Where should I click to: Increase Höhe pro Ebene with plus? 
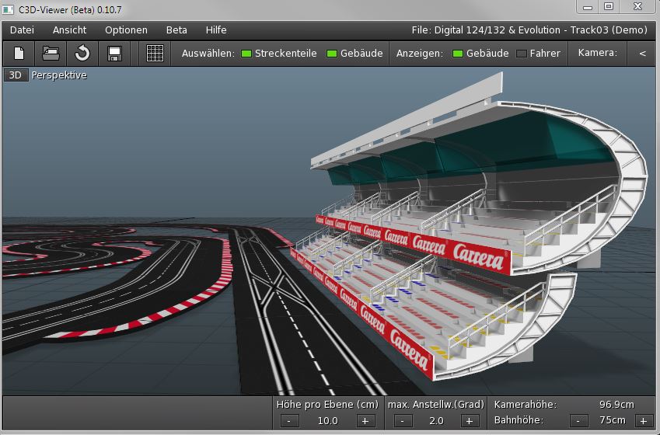(365, 420)
